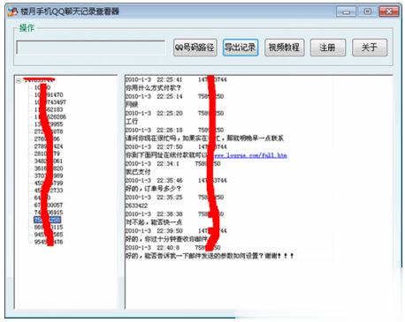Minimize the chat viewer window
The width and height of the screenshot is (405, 322).
(346, 11)
